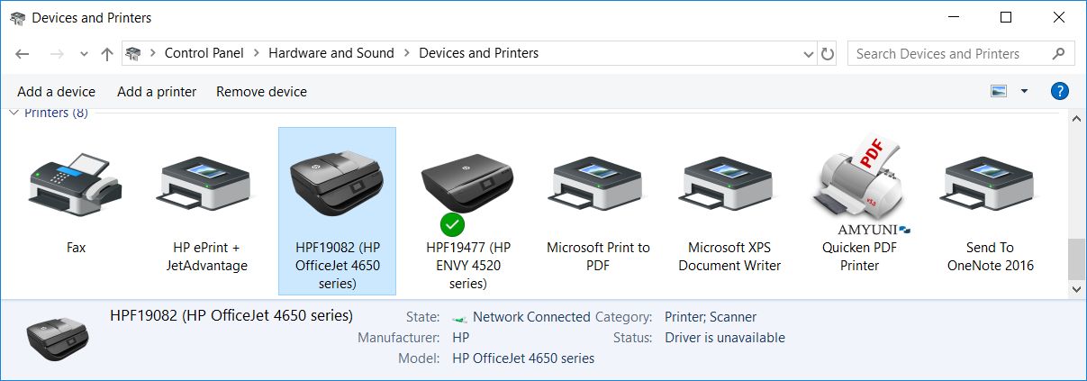The height and width of the screenshot is (381, 1087).
Task: Click the scrollbar up arrow
Action: [x=1076, y=119]
